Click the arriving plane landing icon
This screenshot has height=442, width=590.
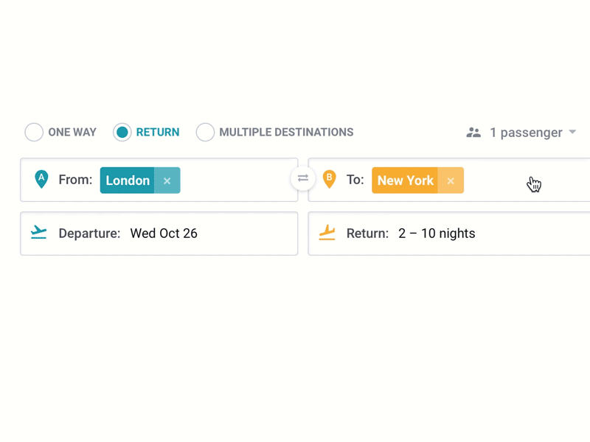click(x=327, y=233)
